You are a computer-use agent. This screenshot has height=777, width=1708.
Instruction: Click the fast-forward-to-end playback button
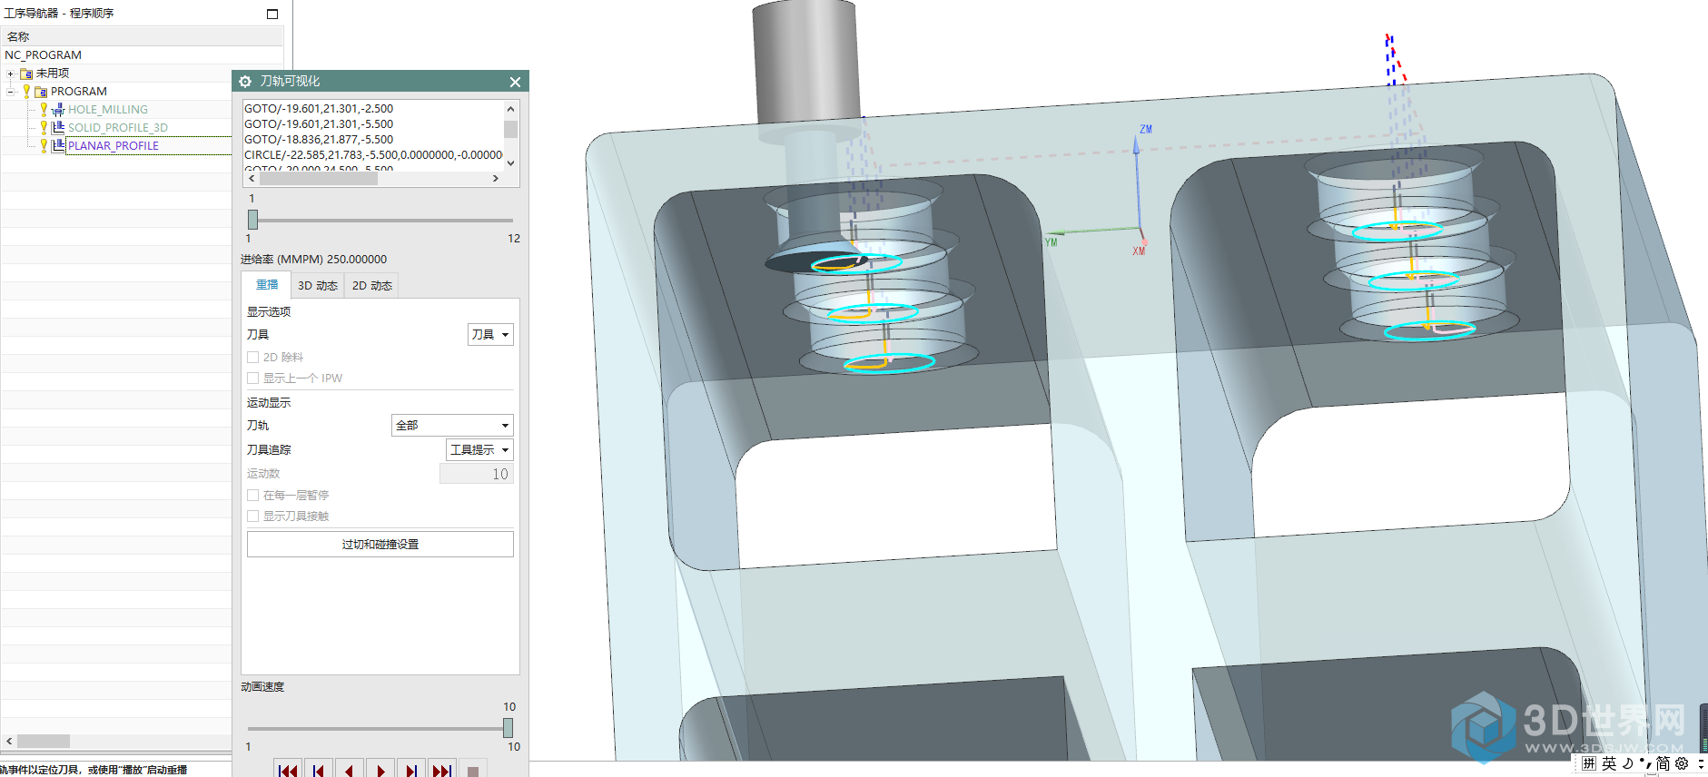442,769
